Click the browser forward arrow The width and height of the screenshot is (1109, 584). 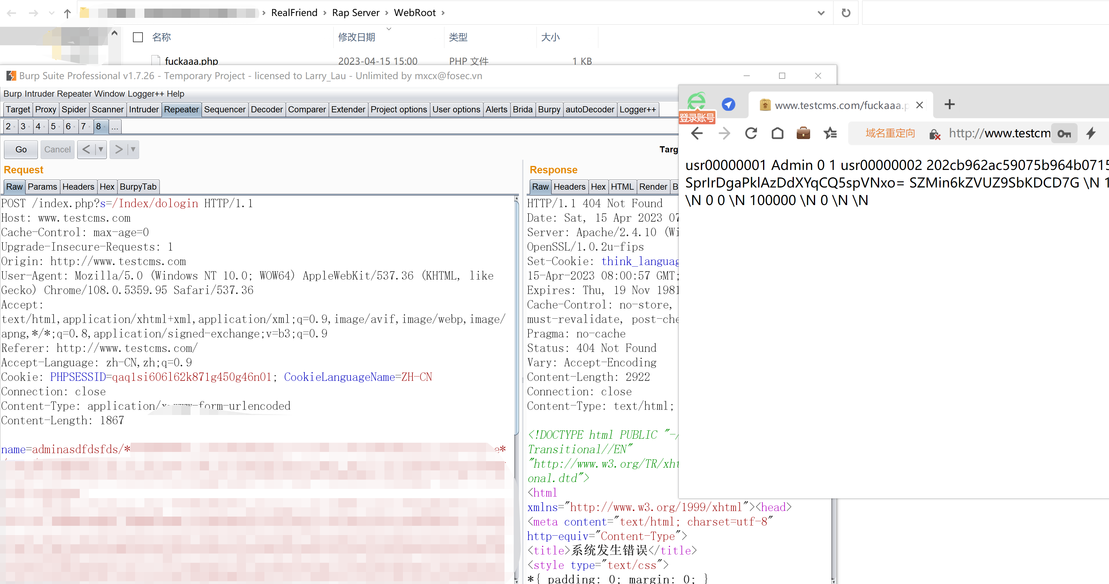point(724,134)
